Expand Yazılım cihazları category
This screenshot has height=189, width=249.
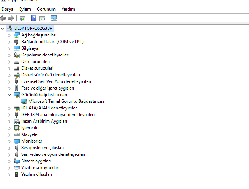point(9,175)
